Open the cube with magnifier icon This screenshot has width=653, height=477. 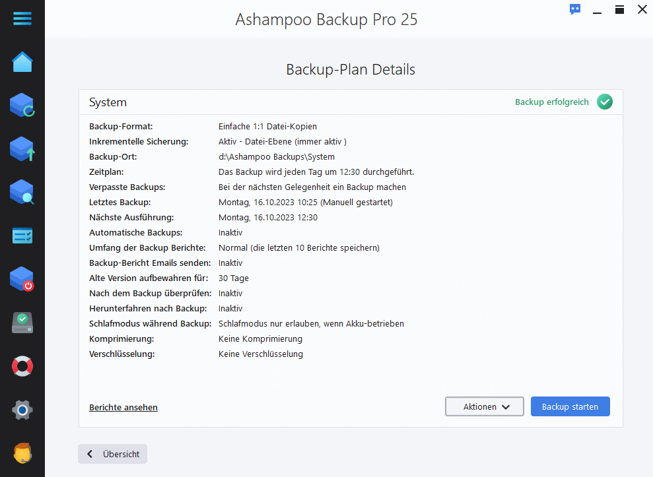tap(22, 192)
